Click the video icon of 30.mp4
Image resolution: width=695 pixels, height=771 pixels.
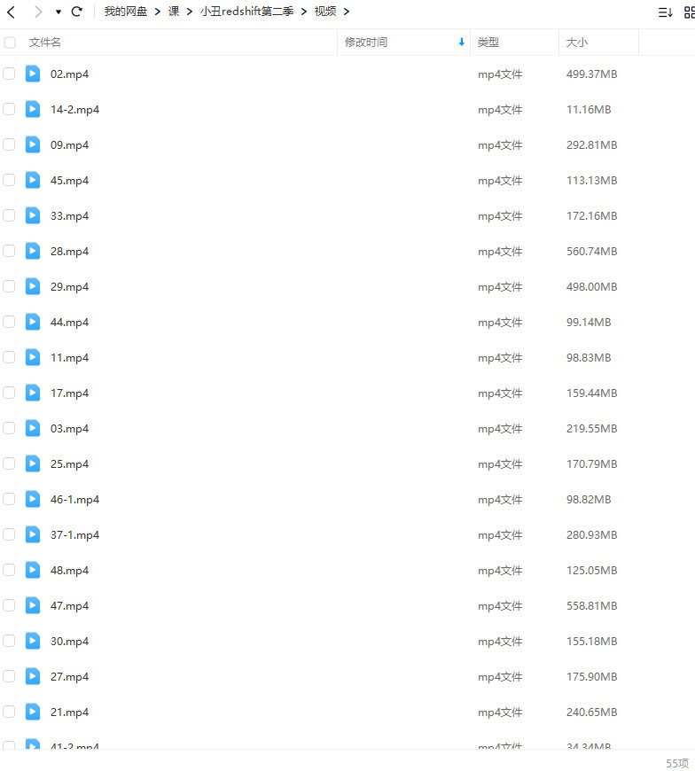[33, 640]
